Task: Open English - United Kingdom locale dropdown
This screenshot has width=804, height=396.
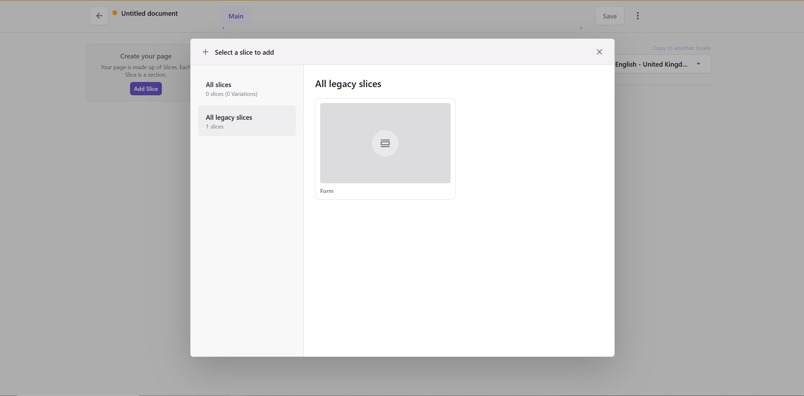Action: (x=651, y=64)
